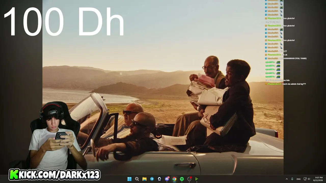Click the microphone icon in the system tray
326x183 pixels.
pos(292,179)
